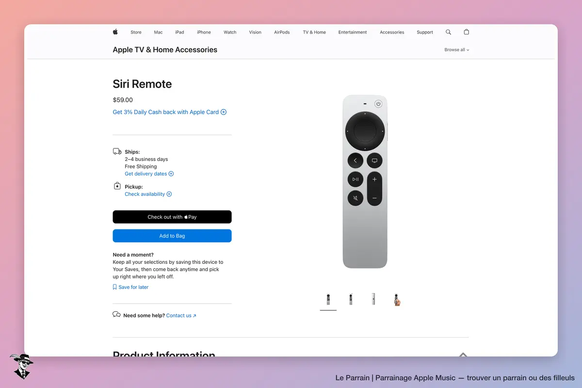Click the 2–4 business days text
Image resolution: width=582 pixels, height=388 pixels.
point(146,159)
